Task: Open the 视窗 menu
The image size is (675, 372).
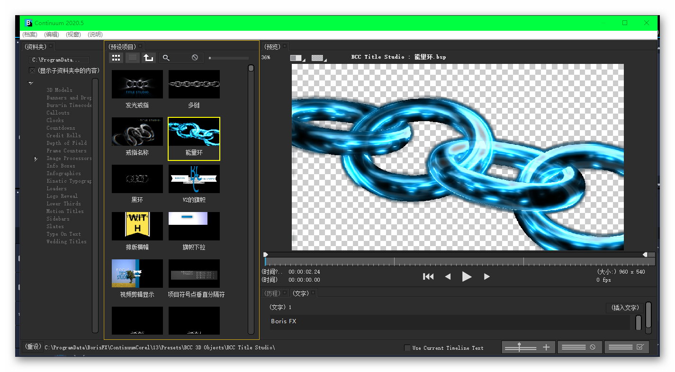Action: click(73, 35)
